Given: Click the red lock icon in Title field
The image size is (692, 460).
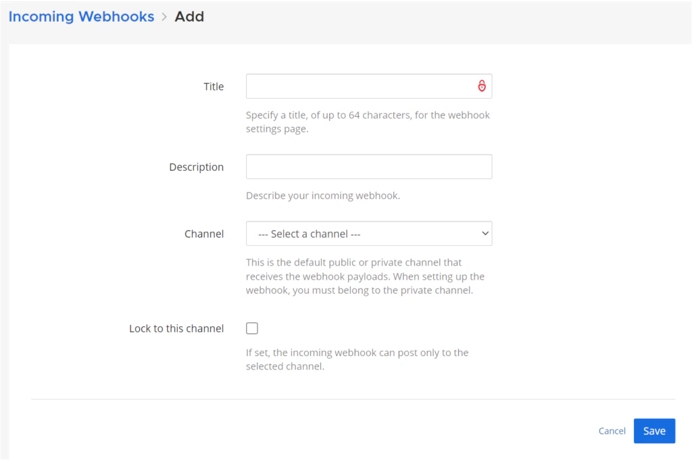Looking at the screenshot, I should [x=482, y=86].
